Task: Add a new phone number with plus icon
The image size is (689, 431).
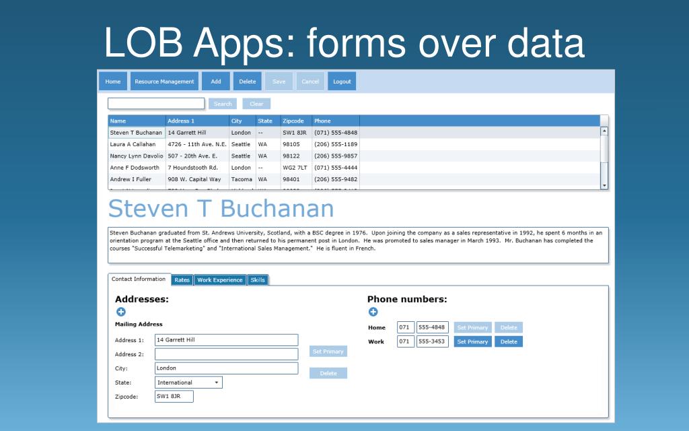Action: click(373, 312)
